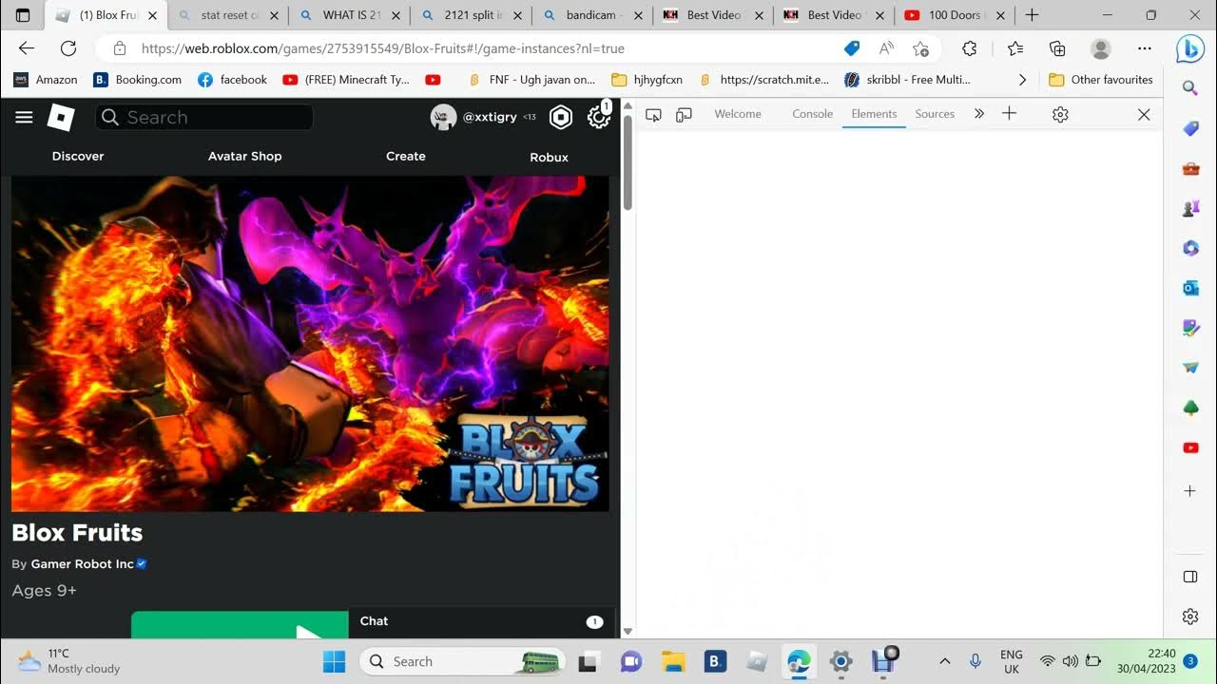This screenshot has height=684, width=1217.
Task: Refresh the page
Action: (x=68, y=48)
